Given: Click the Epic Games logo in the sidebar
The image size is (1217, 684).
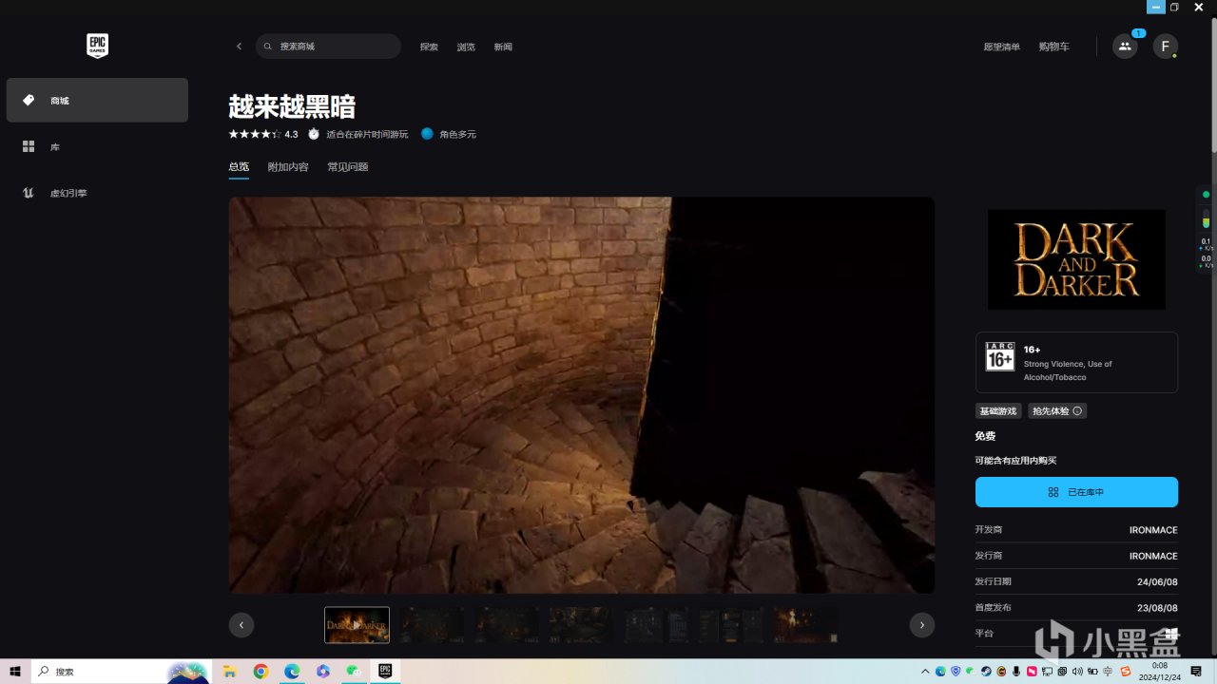Looking at the screenshot, I should [97, 46].
